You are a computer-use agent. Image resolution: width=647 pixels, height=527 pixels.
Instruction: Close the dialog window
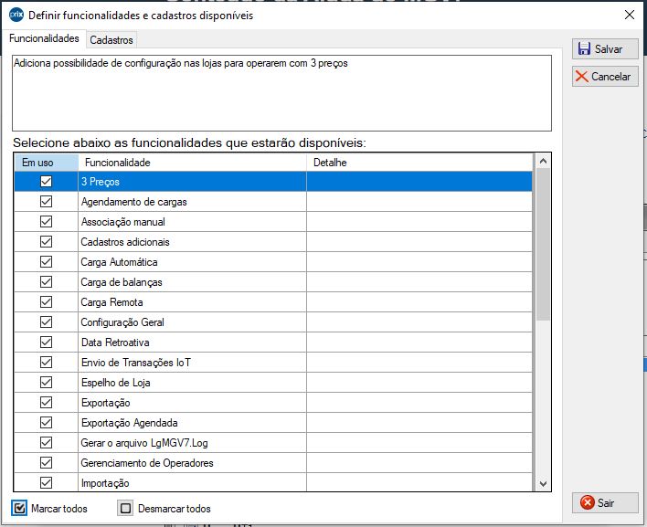(628, 15)
